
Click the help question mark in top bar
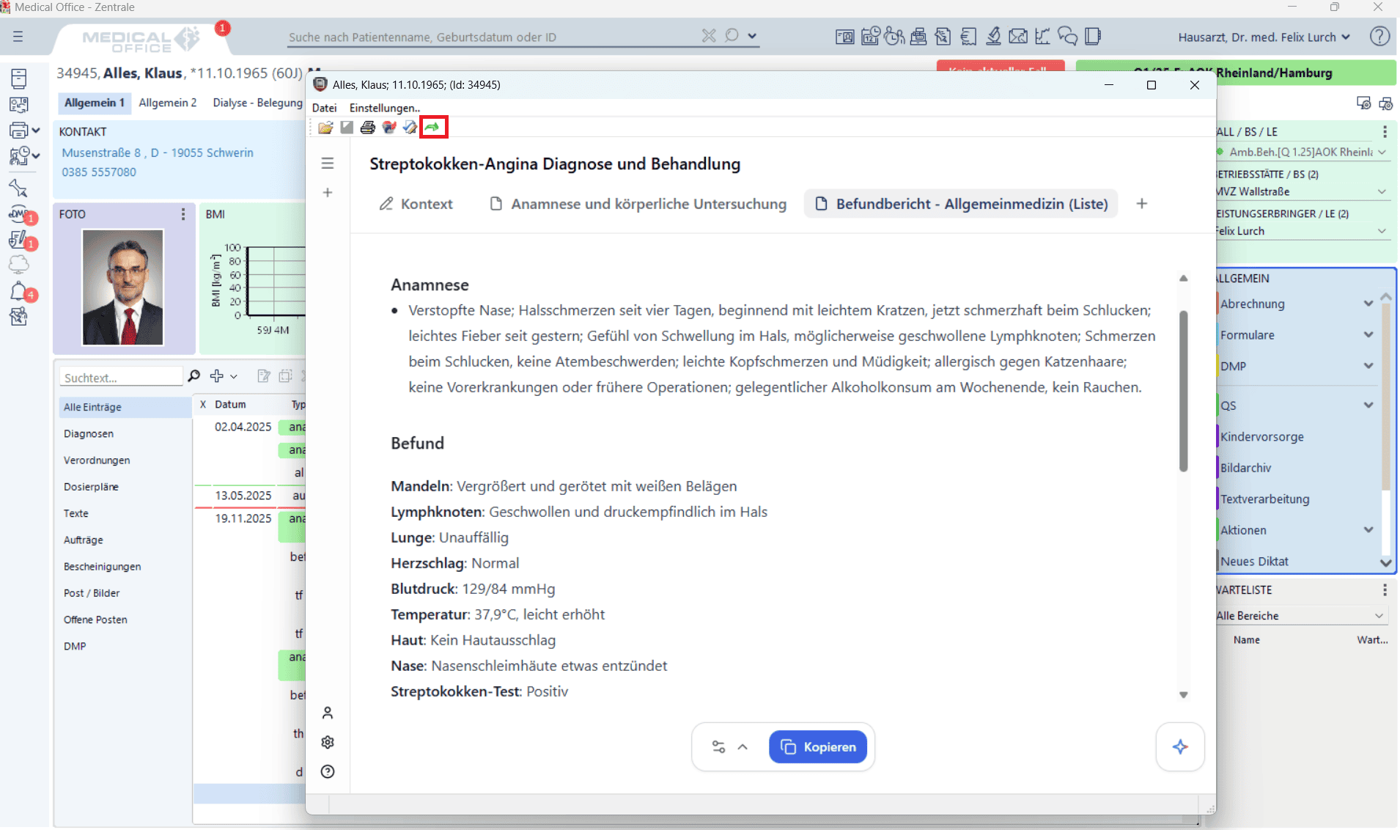(x=1379, y=37)
